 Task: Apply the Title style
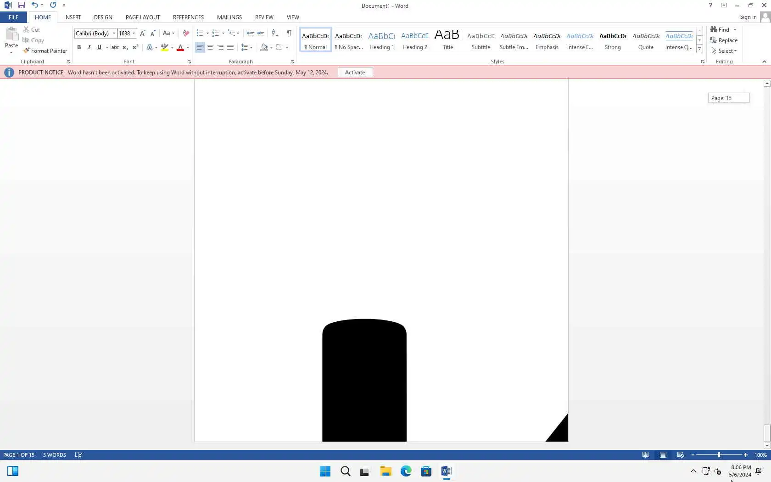pos(448,40)
